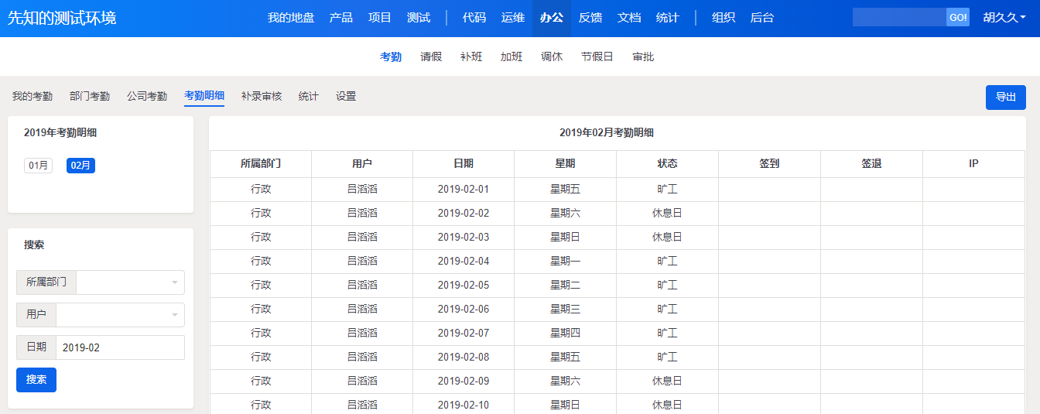Image resolution: width=1040 pixels, height=414 pixels.
Task: Click the GO! search button
Action: pyautogui.click(x=957, y=18)
